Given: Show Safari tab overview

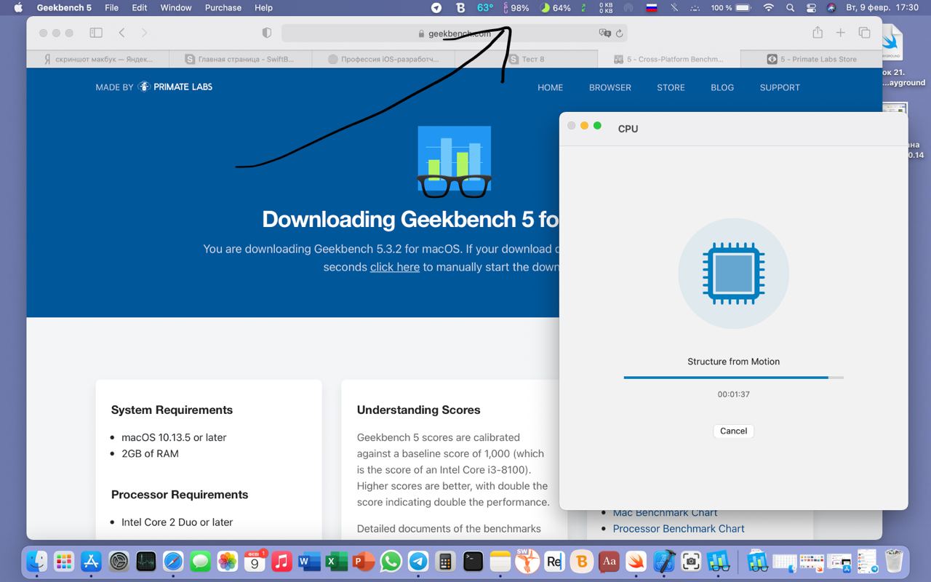Looking at the screenshot, I should pos(864,33).
